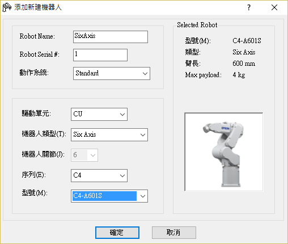Image resolution: width=288 pixels, height=244 pixels.
Task: Click the C4-A601S model value in Selected Robot
Action: (247, 41)
